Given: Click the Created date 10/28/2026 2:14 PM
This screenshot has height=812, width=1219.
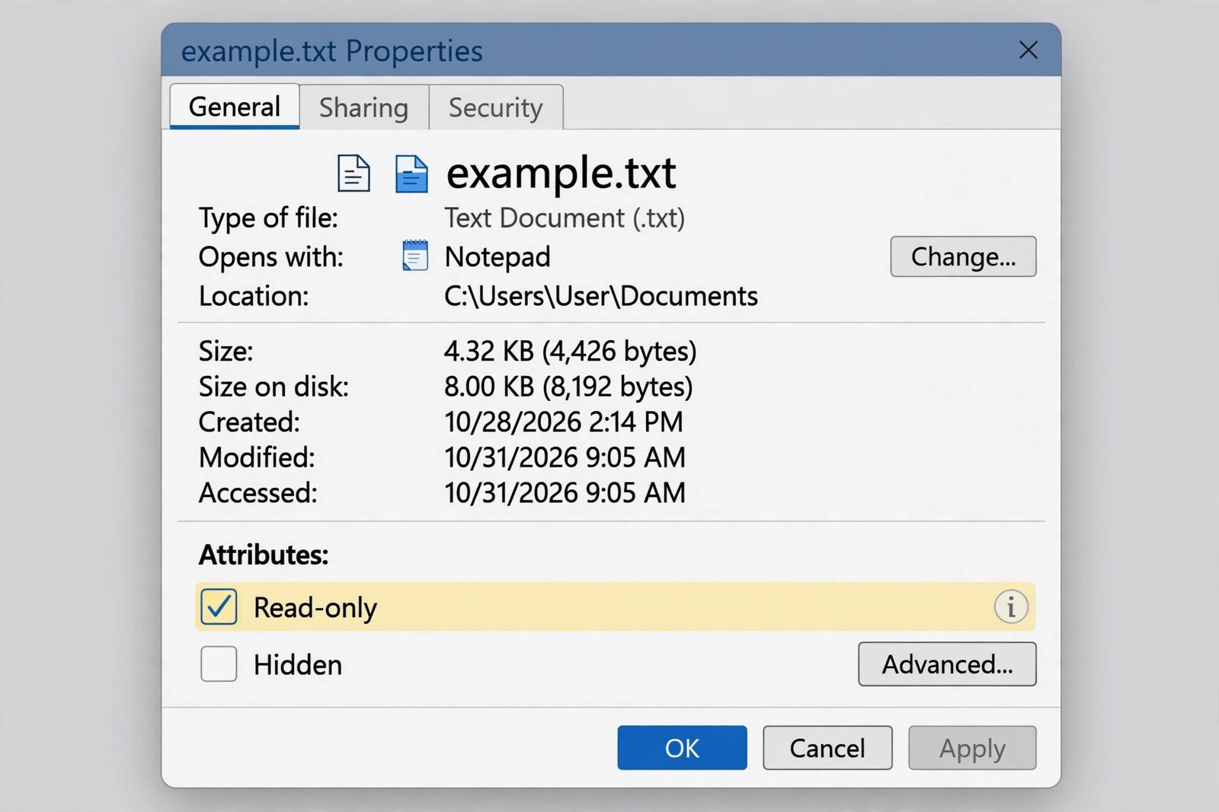Looking at the screenshot, I should pos(564,422).
